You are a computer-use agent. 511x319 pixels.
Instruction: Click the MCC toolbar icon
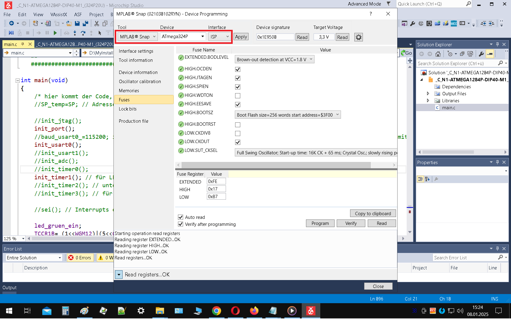coord(454,23)
